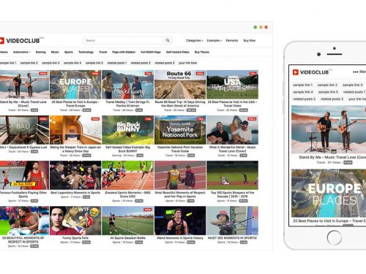This screenshot has height=274, width=366.
Task: Expand the Examples dropdown
Action: coord(214,40)
